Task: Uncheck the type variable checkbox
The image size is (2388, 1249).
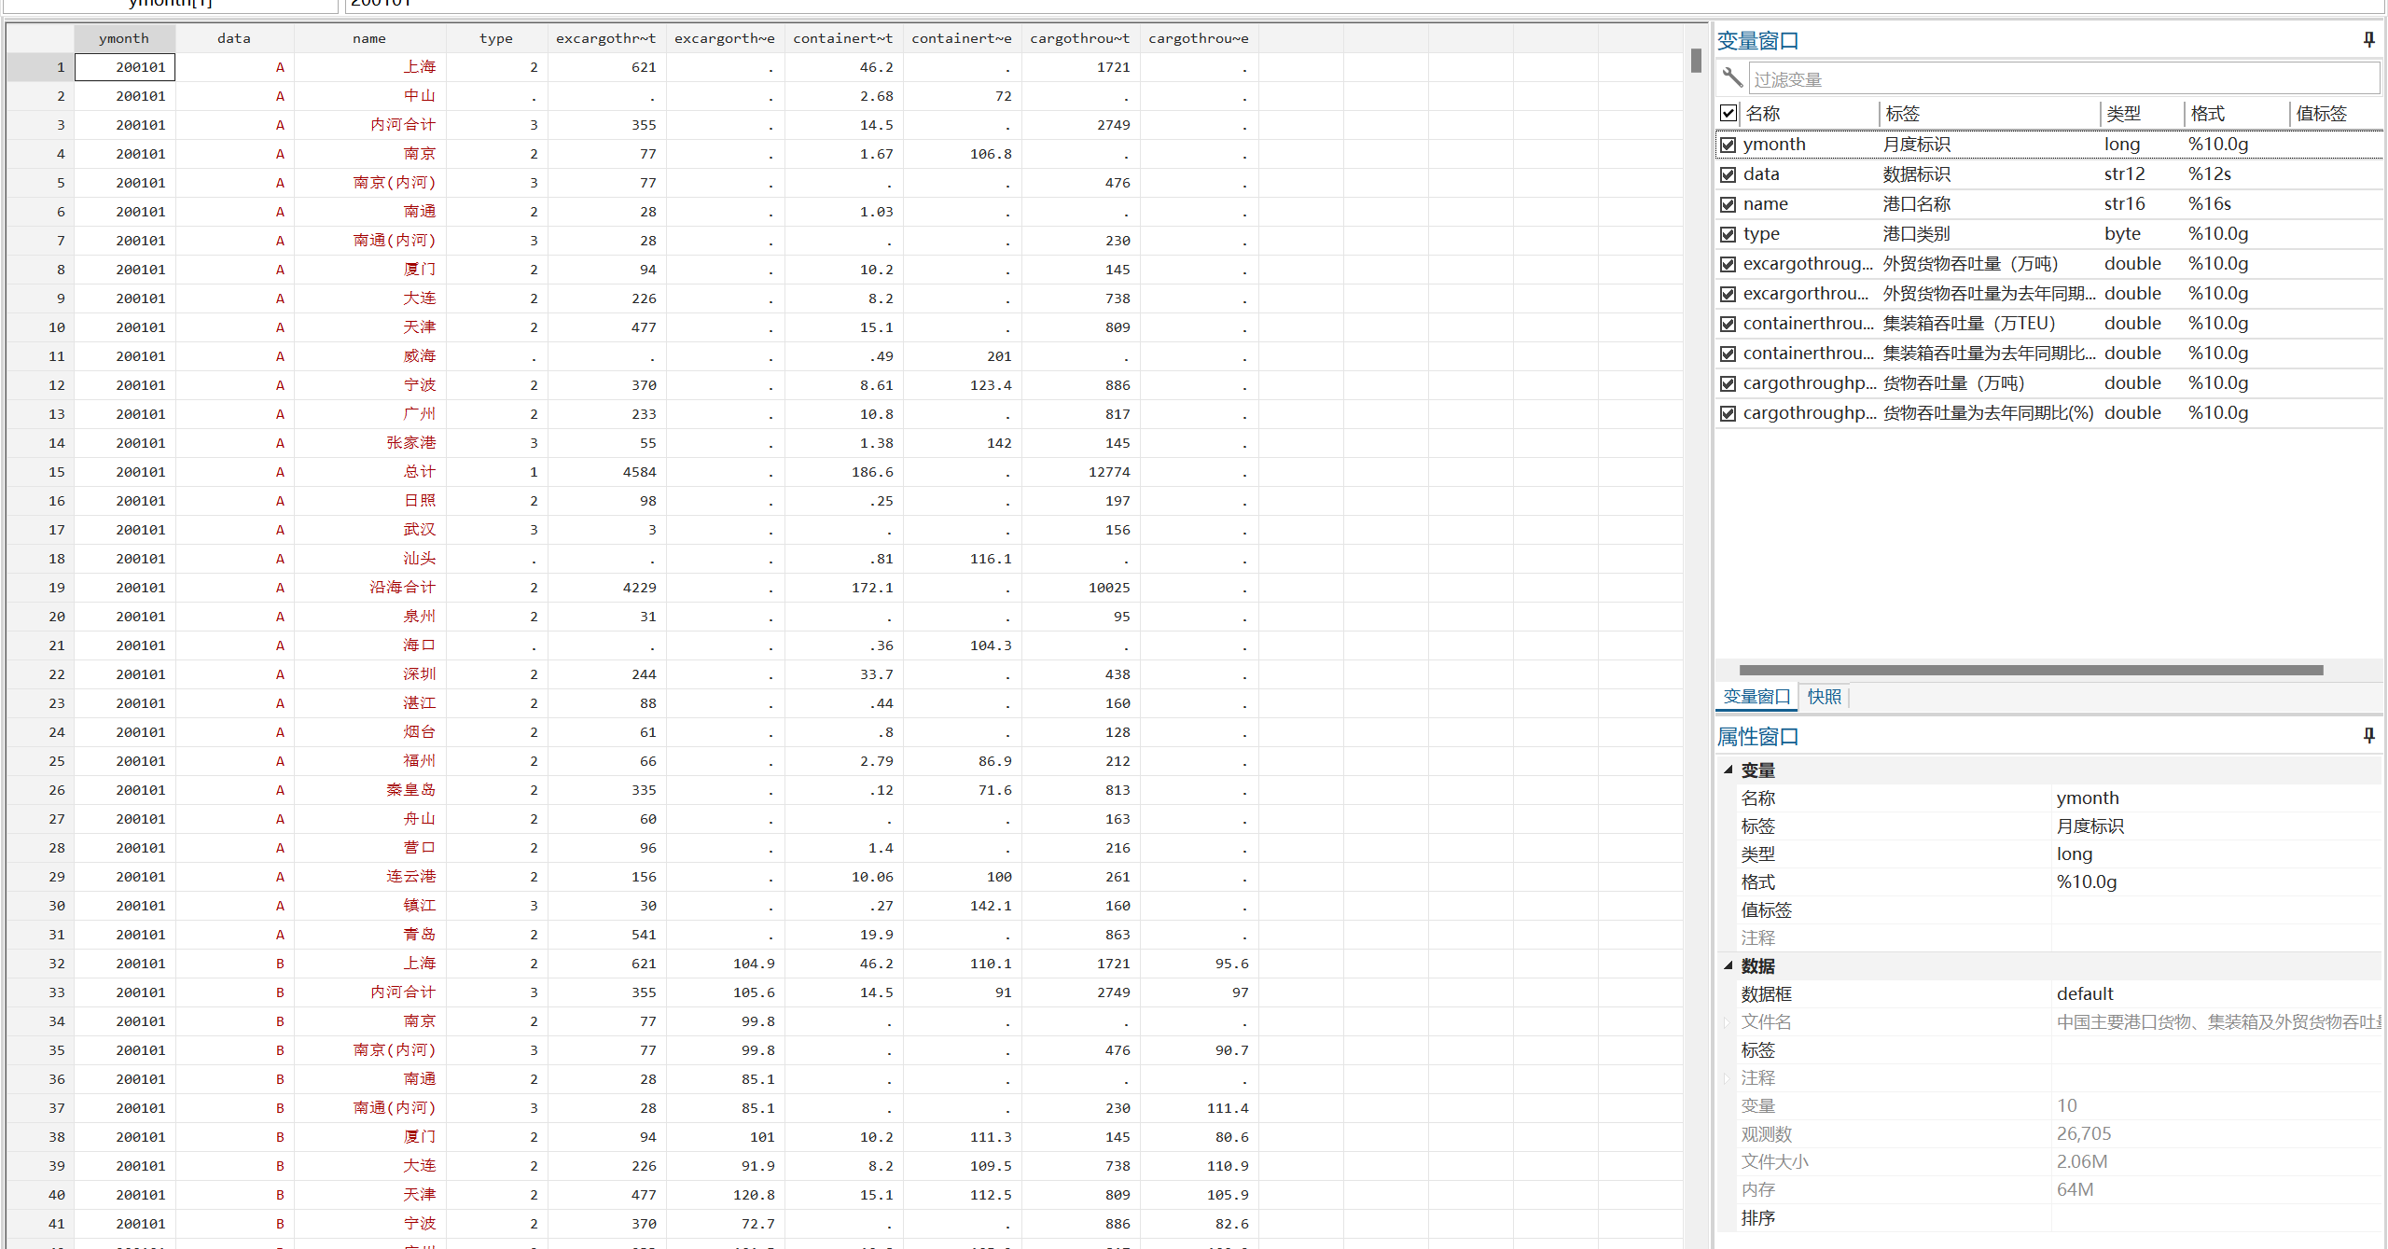Action: [1729, 234]
